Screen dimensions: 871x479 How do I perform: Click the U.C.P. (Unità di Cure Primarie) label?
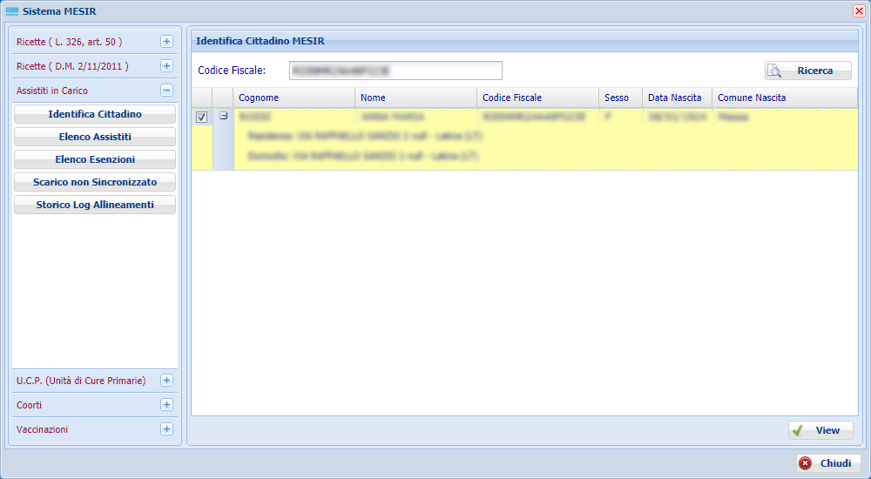81,381
